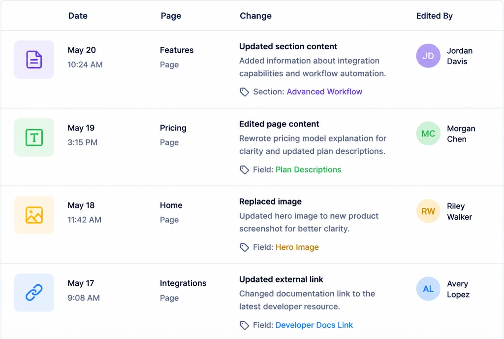This screenshot has height=339, width=504.
Task: Select the 11:42 AM time text
Action: click(84, 220)
